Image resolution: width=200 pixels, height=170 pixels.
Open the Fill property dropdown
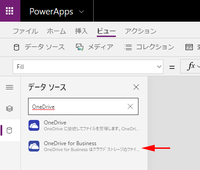[x=88, y=67]
